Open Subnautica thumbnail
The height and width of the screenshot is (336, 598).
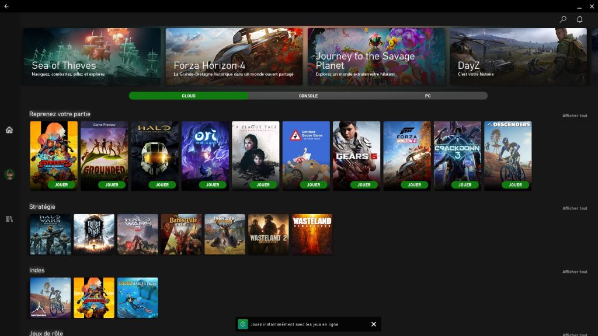138,297
